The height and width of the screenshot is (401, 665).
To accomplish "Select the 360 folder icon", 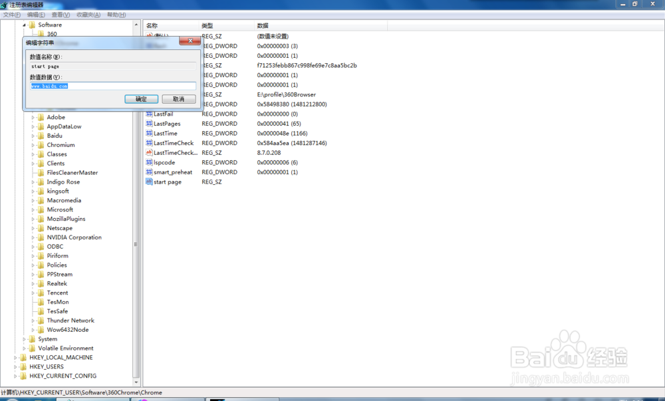I will click(x=41, y=34).
